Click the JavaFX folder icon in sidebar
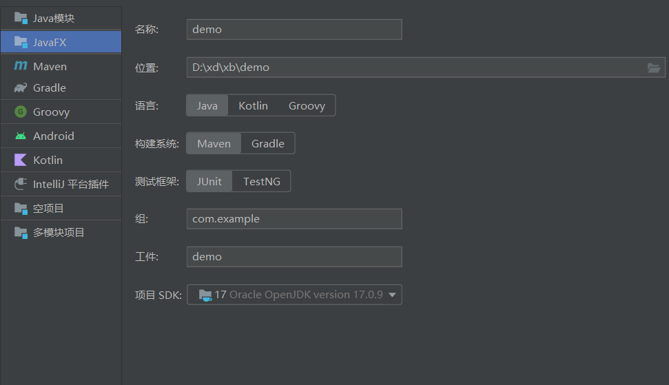 (x=21, y=42)
